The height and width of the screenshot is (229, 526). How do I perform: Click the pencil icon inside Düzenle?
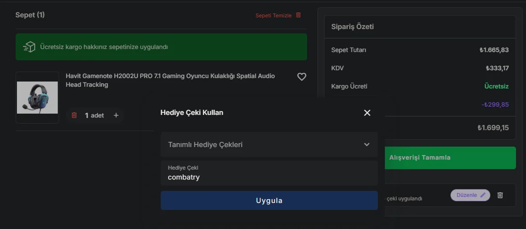[483, 195]
